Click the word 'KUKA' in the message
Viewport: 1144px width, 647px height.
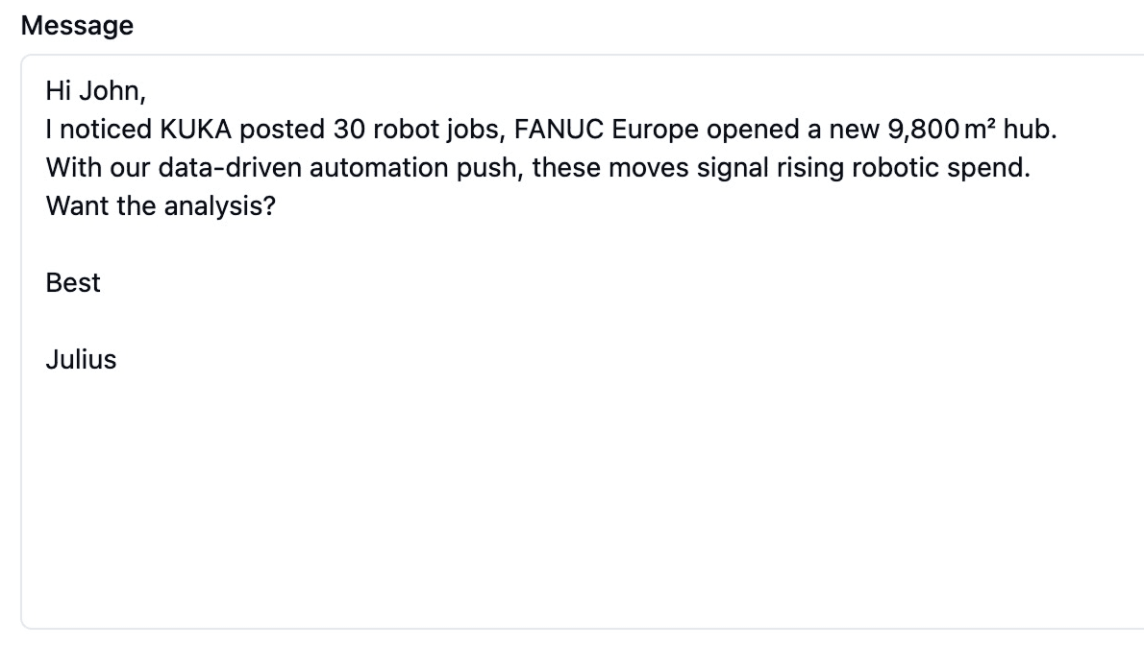coord(195,130)
